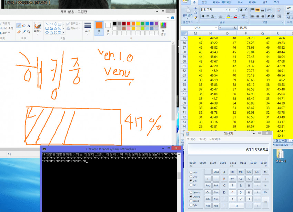Viewport: 293px width, 212px height.
Task: Click the Wrap Text icon in Excel
Action: pos(279,10)
